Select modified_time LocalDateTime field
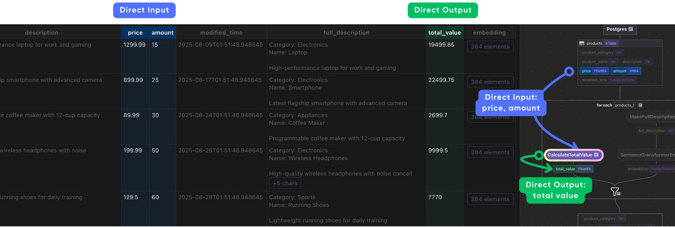Image resolution: width=675 pixels, height=227 pixels. point(608,80)
